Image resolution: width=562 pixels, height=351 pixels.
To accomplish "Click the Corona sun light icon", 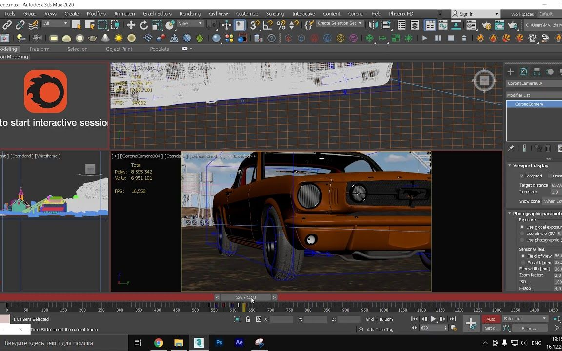I will [119, 38].
